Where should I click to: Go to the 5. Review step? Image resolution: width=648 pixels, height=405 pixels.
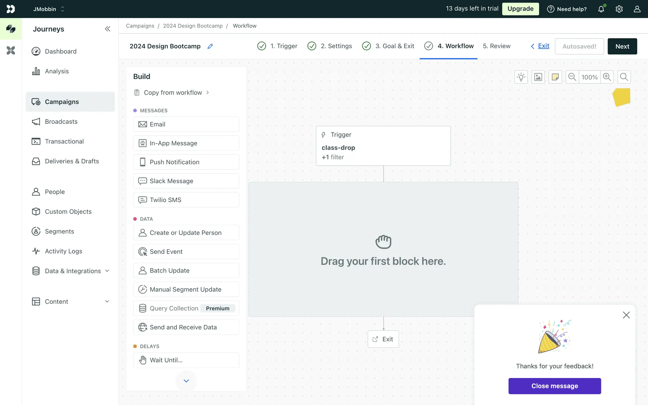[x=496, y=46]
